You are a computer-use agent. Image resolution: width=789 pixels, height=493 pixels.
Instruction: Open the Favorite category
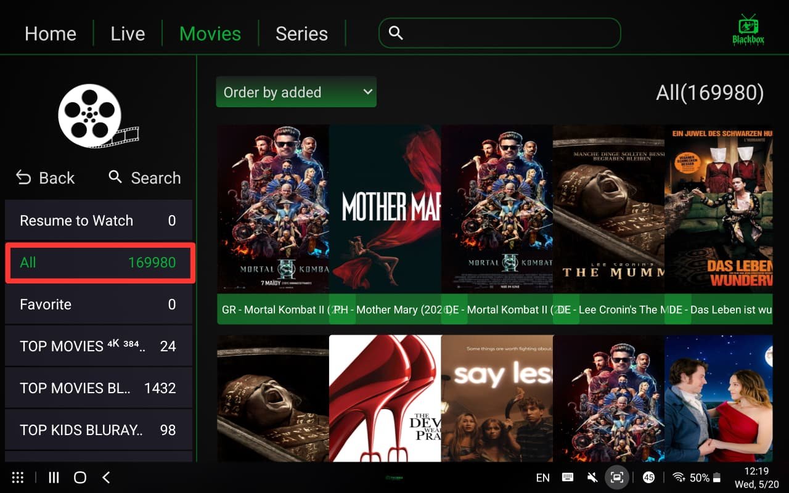(x=99, y=304)
